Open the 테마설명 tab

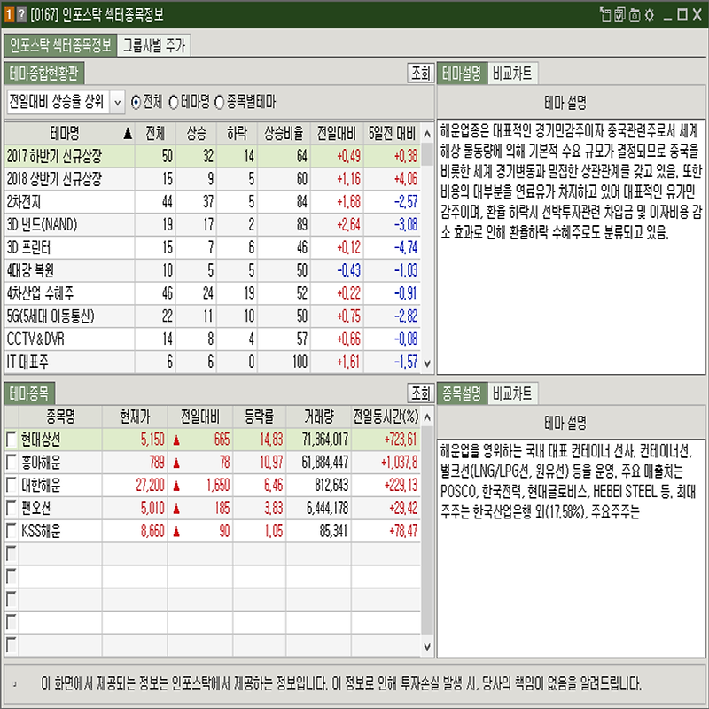pyautogui.click(x=462, y=74)
